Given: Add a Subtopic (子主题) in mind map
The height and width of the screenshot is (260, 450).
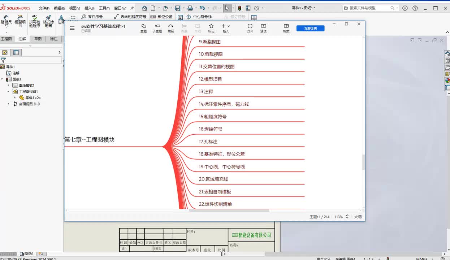Looking at the screenshot, I should click(x=157, y=28).
